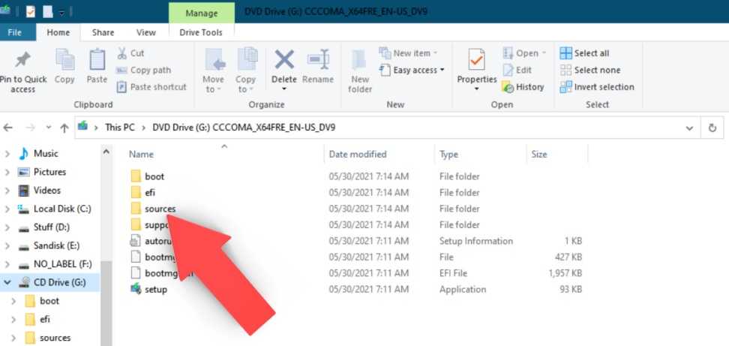
Task: Click the Rename icon in Organize group
Action: click(318, 60)
